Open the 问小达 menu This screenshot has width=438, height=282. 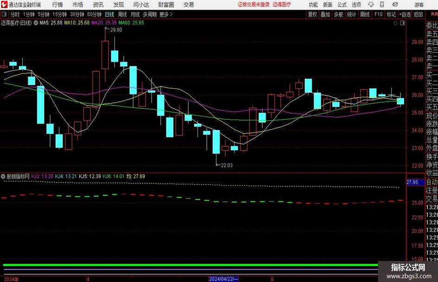(141, 5)
